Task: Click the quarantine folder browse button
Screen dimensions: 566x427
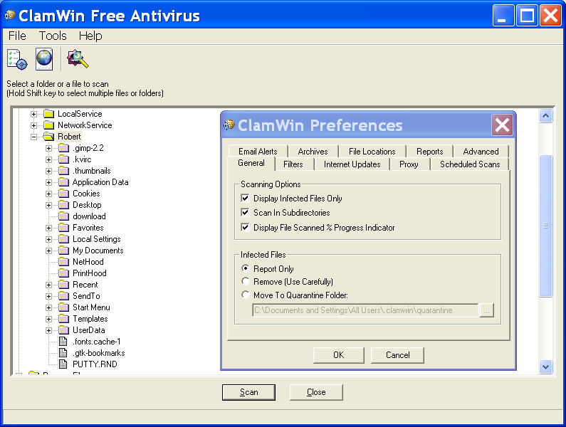Action: pos(486,310)
